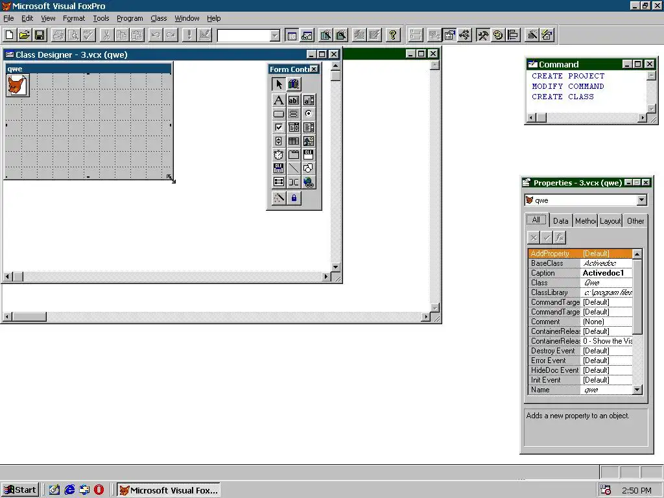Toggle the Form Controls hammer toolbar button
The height and width of the screenshot is (498, 664).
(x=482, y=35)
